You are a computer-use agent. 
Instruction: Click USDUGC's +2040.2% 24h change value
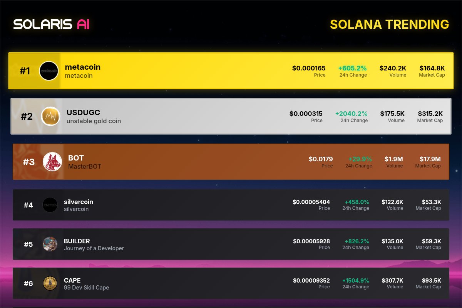click(x=351, y=114)
